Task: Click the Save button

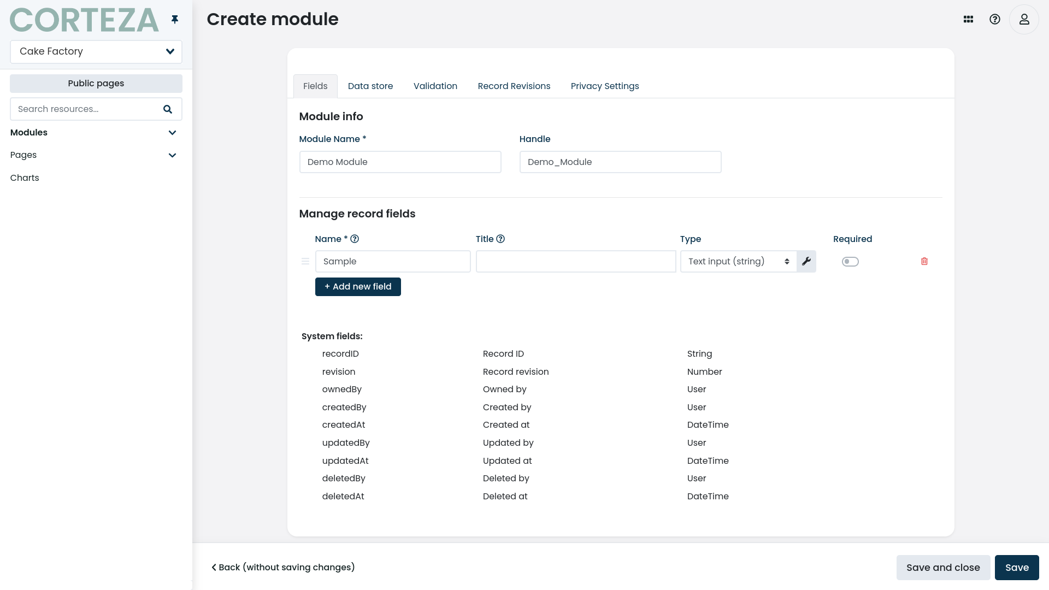Action: point(1017,568)
